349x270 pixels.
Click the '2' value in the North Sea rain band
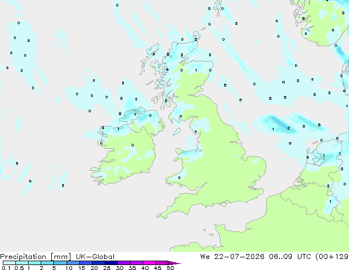(x=288, y=128)
